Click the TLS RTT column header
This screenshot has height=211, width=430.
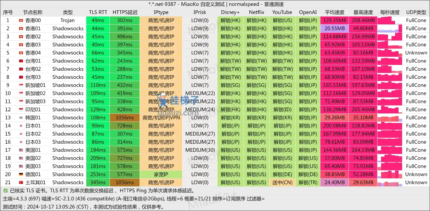point(98,12)
